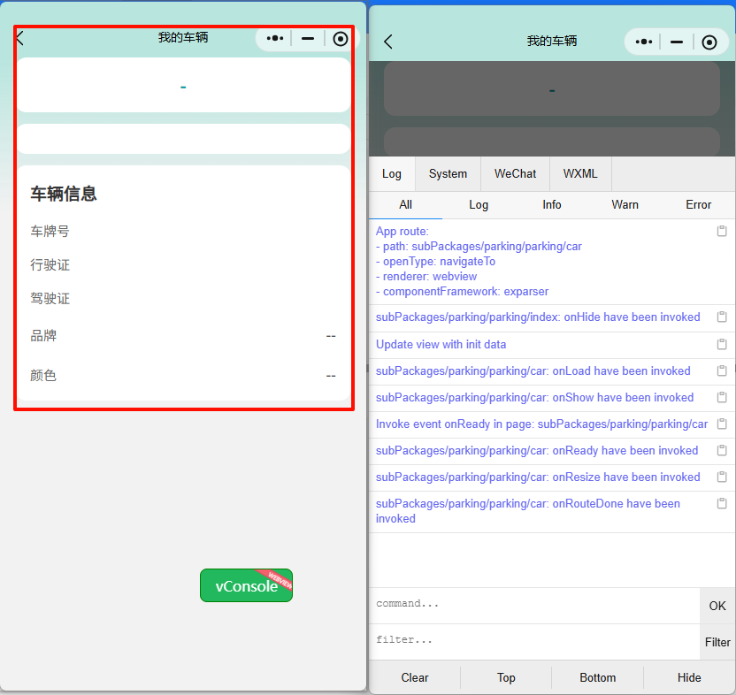Screen dimensions: 736x695
Task: Select the Error log filter tab
Action: tap(699, 204)
